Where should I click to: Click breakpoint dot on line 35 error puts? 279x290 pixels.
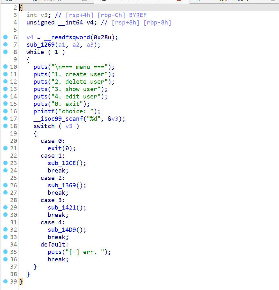tap(5, 252)
